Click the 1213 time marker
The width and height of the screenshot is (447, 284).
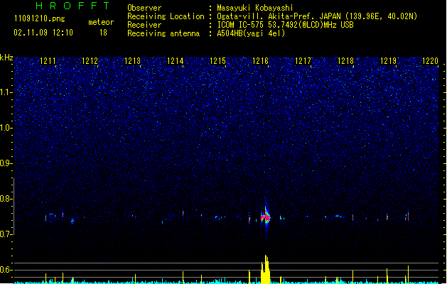point(133,61)
